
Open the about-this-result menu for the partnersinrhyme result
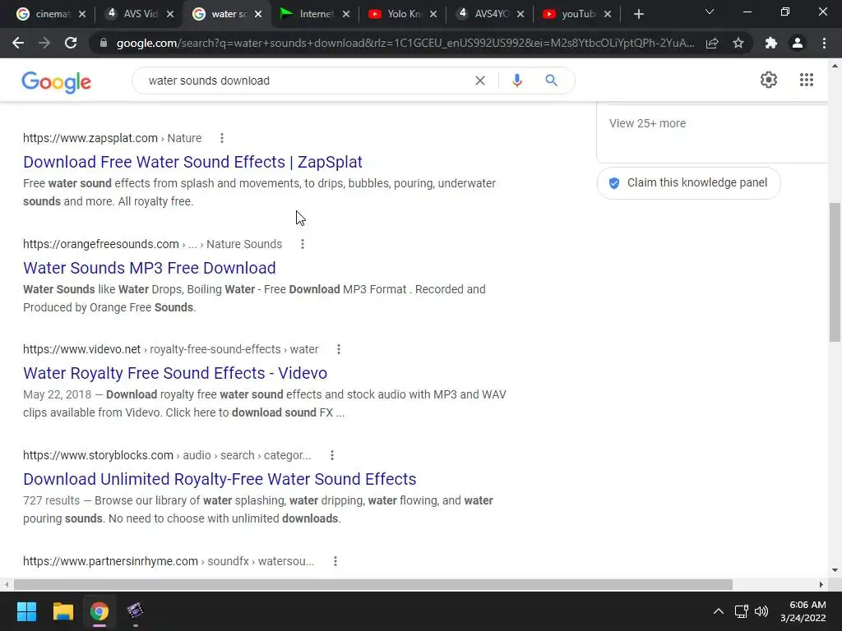pyautogui.click(x=335, y=561)
